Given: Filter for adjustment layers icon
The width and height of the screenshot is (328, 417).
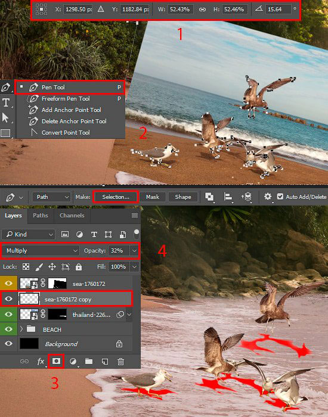Looking at the screenshot, I should coord(79,234).
